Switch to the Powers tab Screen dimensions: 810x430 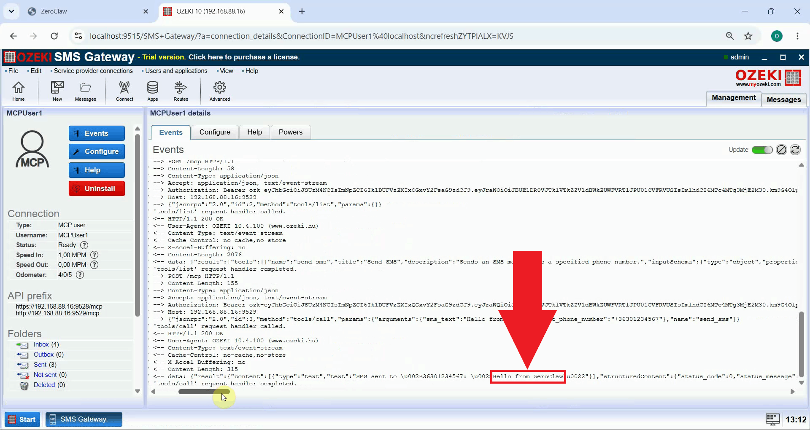click(x=291, y=132)
